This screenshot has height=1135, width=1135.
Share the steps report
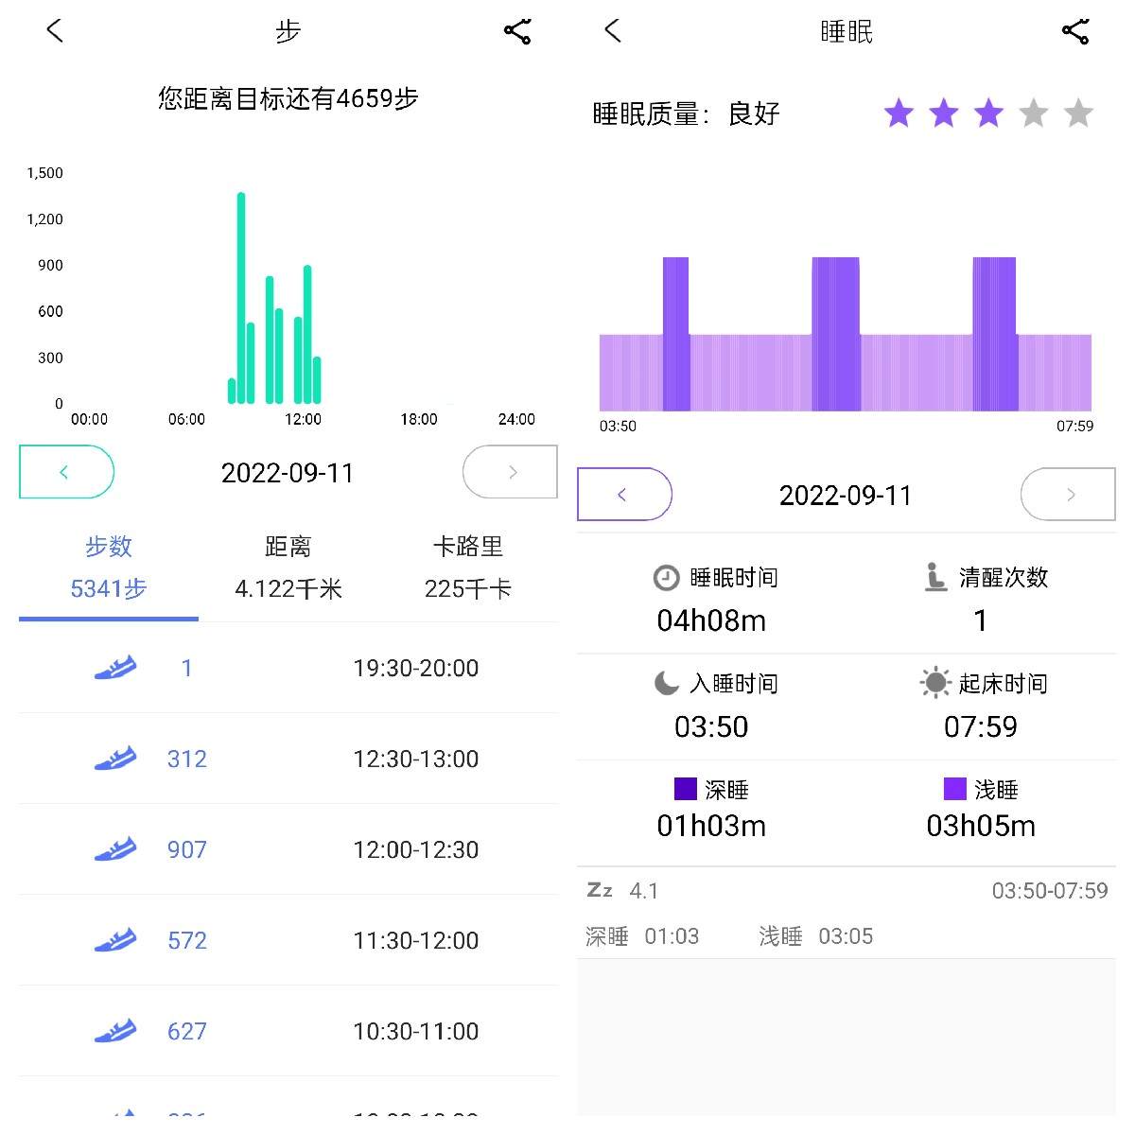pos(517,31)
